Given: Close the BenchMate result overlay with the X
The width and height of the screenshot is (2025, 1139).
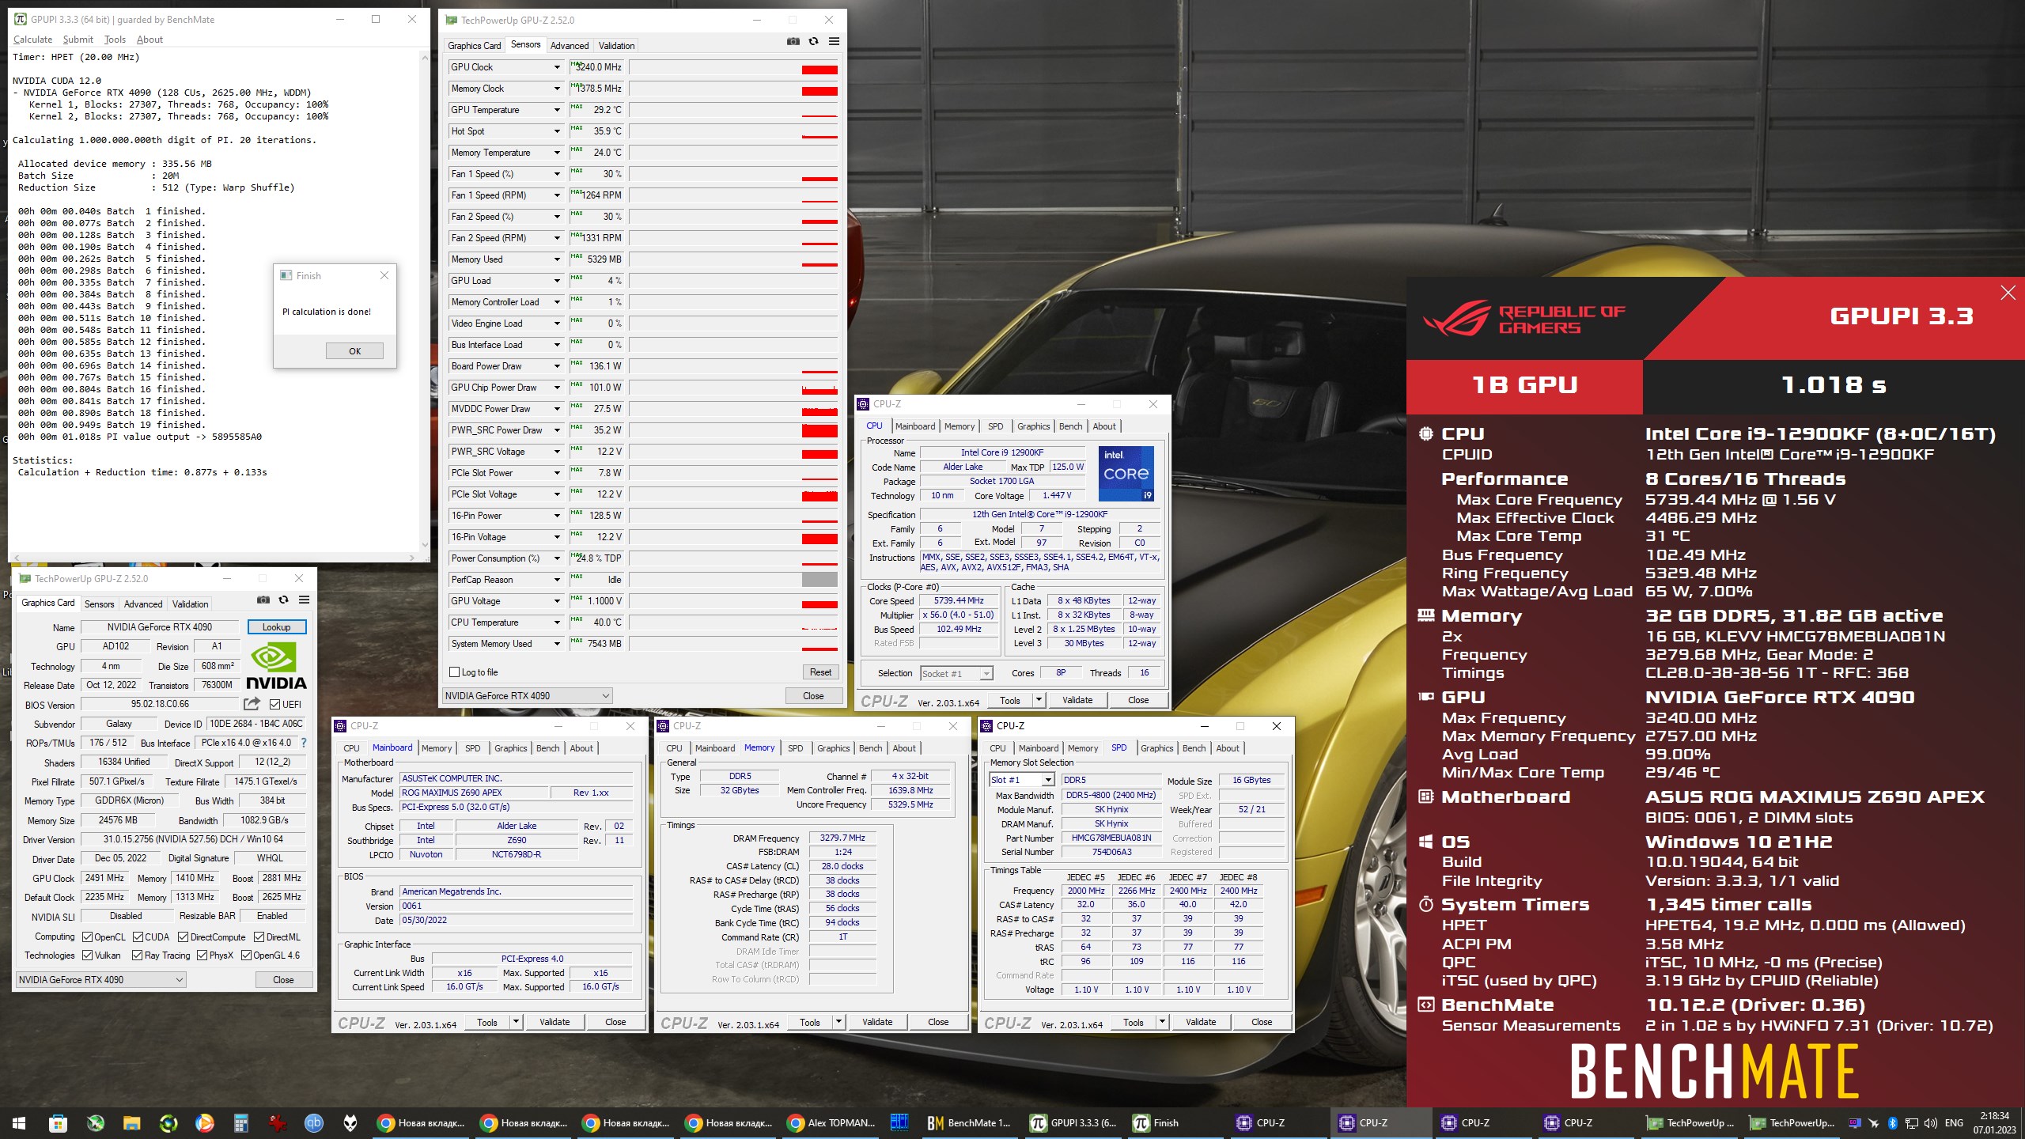Looking at the screenshot, I should coord(2008,293).
